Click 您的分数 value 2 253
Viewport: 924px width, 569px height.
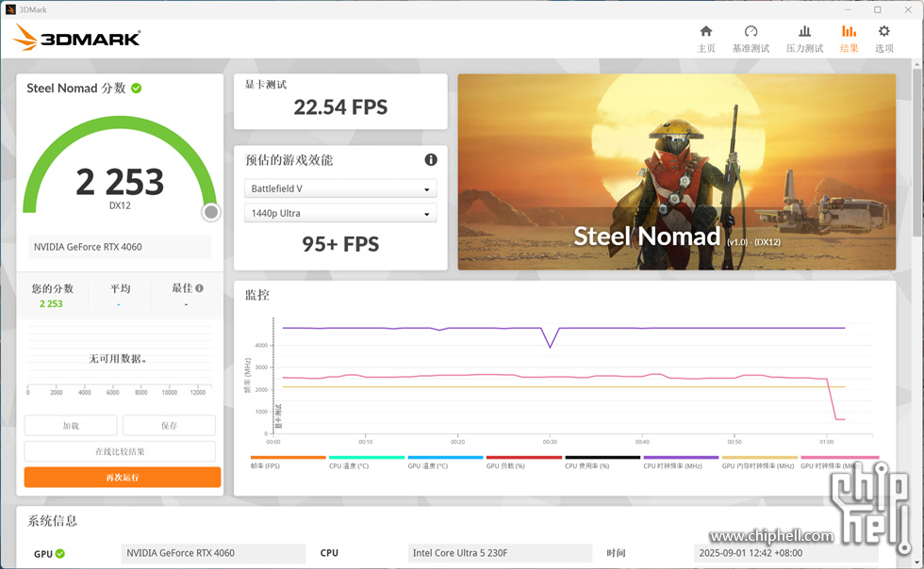(x=51, y=304)
